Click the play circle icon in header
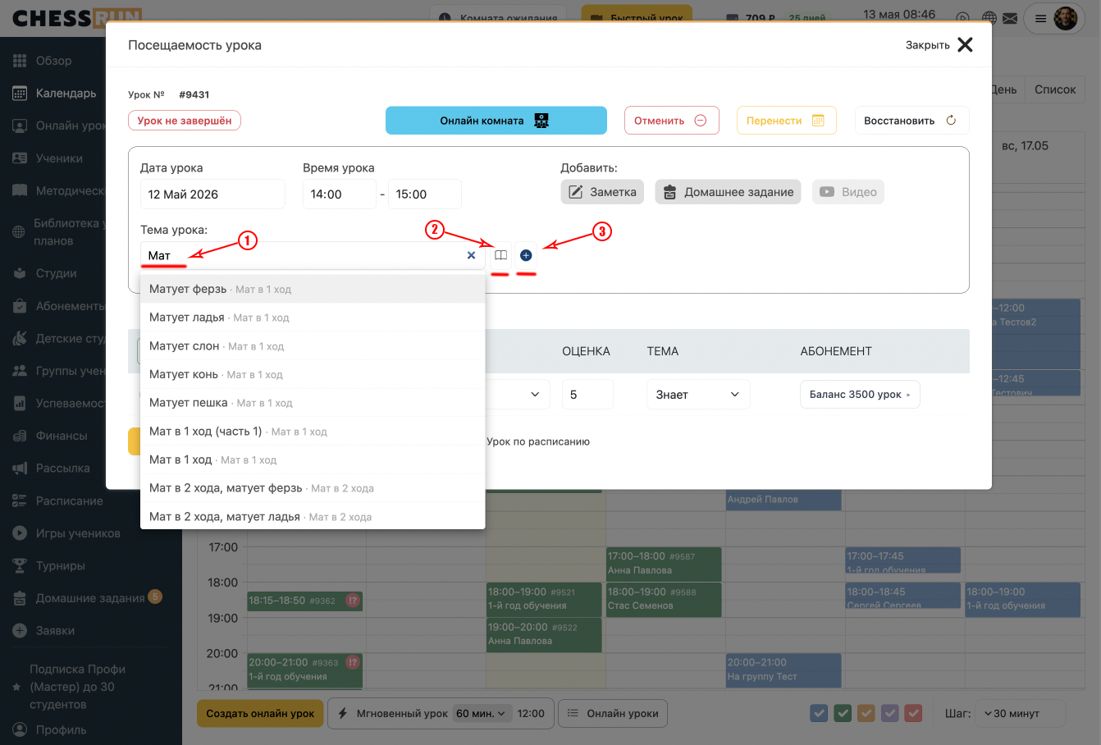 coord(963,18)
